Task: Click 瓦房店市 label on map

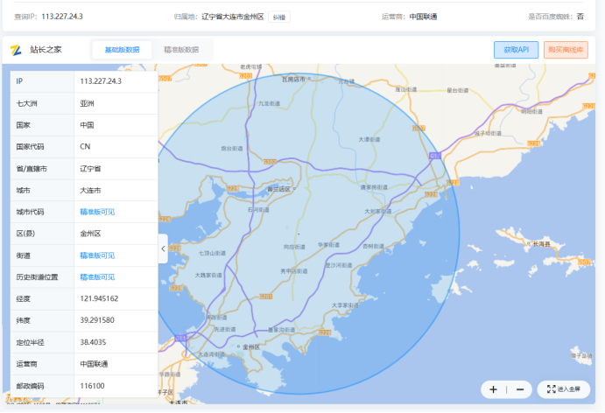Action: coord(293,79)
